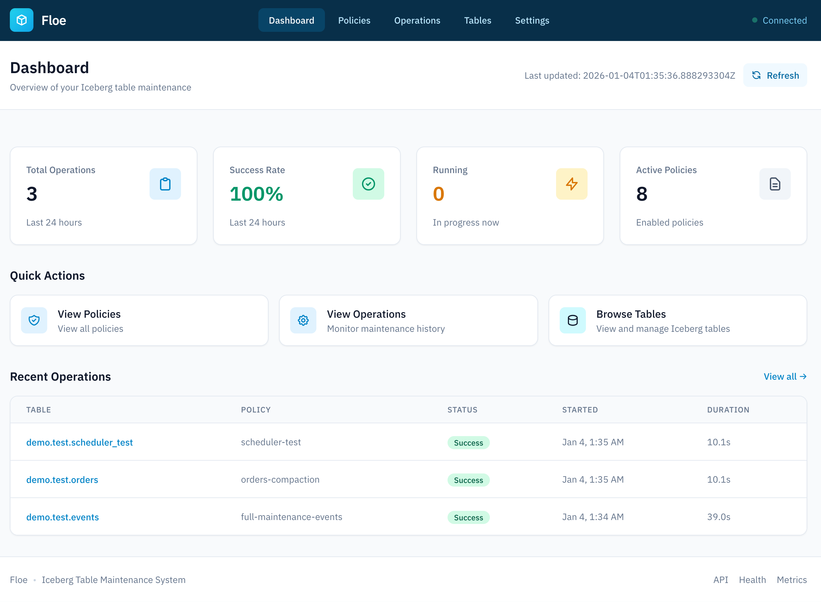
Task: Open Settings from the navigation bar
Action: [x=532, y=20]
